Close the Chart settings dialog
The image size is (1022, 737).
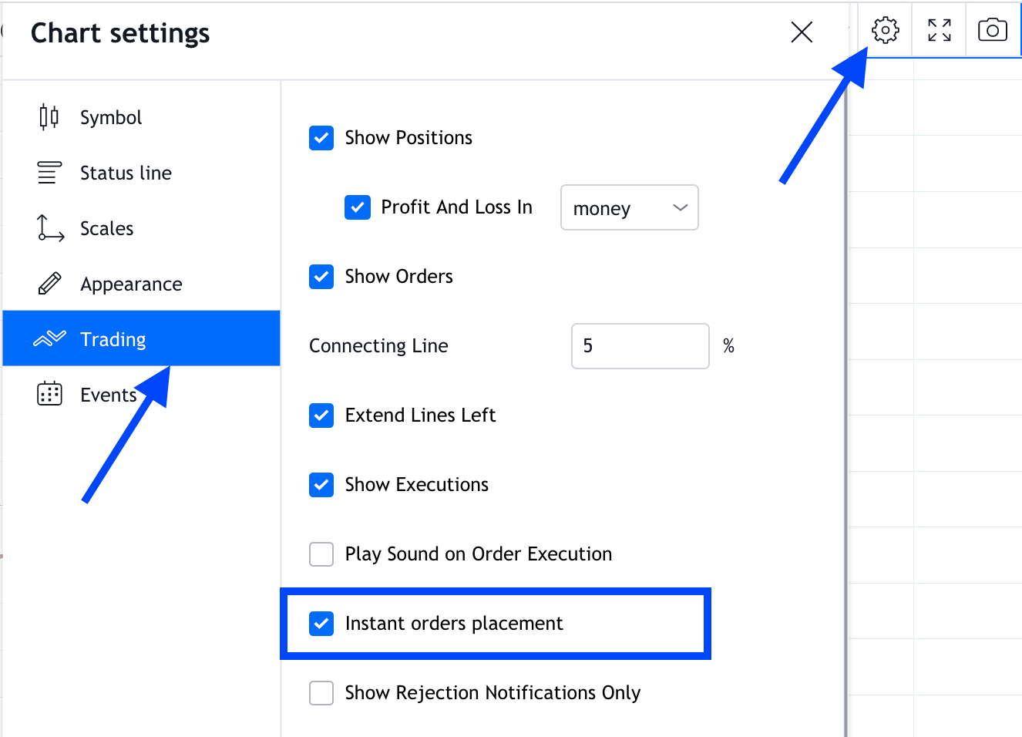click(802, 32)
